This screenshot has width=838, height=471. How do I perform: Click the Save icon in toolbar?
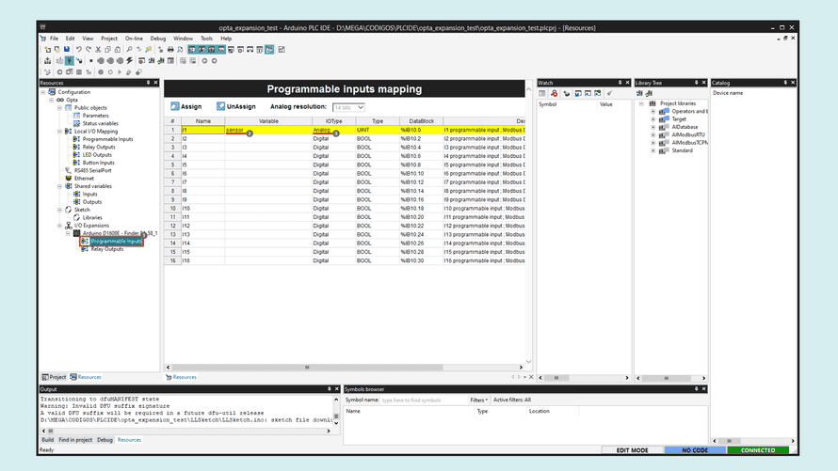[67, 50]
